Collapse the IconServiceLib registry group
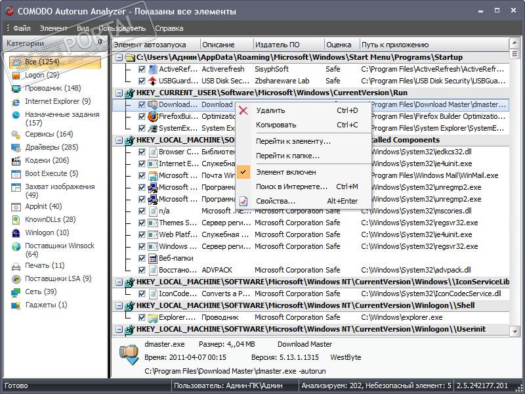The height and width of the screenshot is (394, 525). click(119, 282)
